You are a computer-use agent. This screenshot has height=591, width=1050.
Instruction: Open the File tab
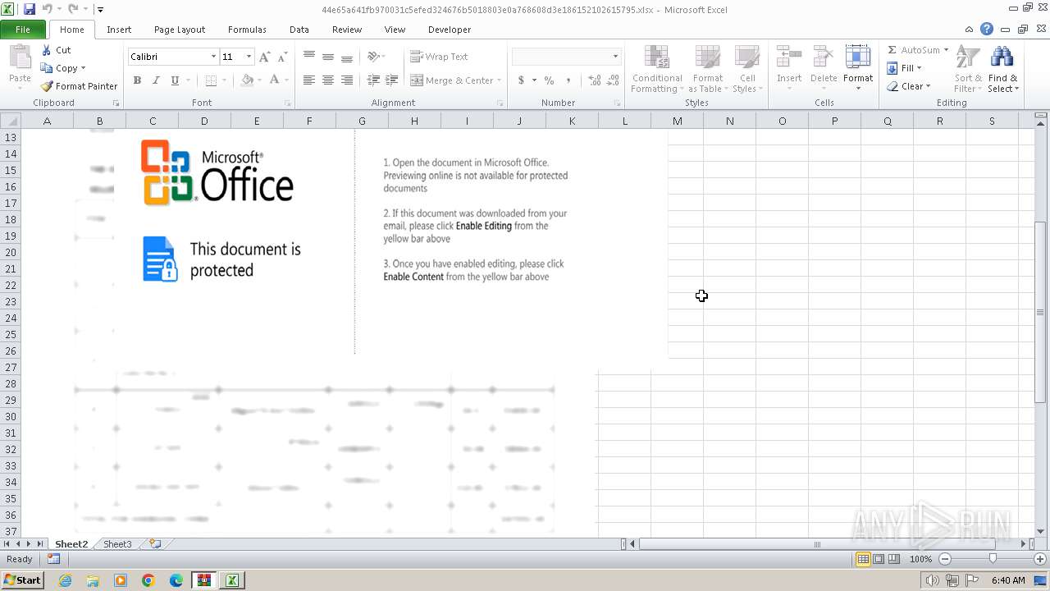coord(23,30)
